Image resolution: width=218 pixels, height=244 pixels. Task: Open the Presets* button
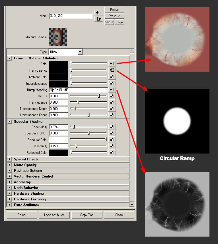(x=114, y=16)
